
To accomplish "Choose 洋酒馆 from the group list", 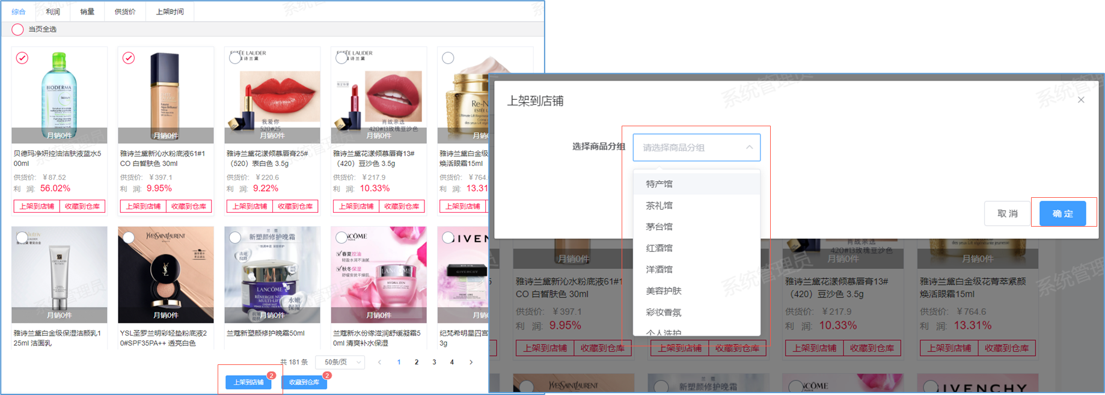I will (x=696, y=269).
